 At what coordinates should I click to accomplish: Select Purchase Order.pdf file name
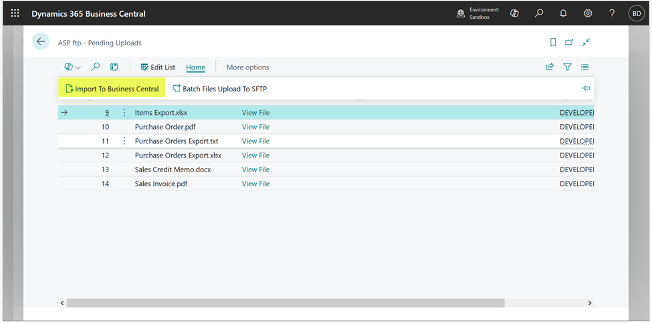[x=165, y=127]
